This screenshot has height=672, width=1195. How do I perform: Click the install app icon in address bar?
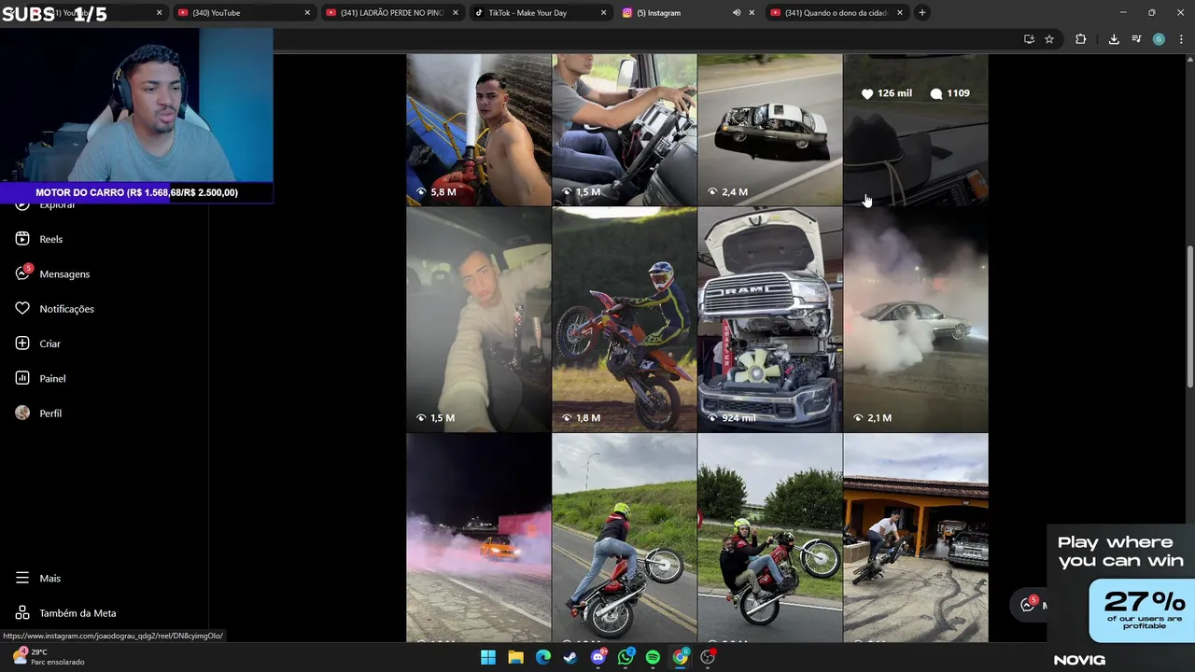[x=1029, y=39]
